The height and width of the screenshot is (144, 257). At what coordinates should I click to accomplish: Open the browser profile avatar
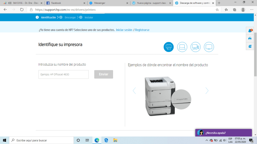click(243, 10)
